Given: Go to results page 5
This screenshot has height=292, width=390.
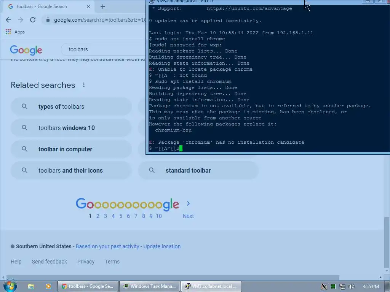Looking at the screenshot, I should tap(121, 216).
